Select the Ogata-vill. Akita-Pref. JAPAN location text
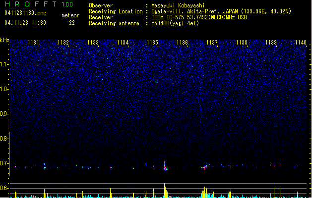This screenshot has height=198, width=312. coord(221,11)
